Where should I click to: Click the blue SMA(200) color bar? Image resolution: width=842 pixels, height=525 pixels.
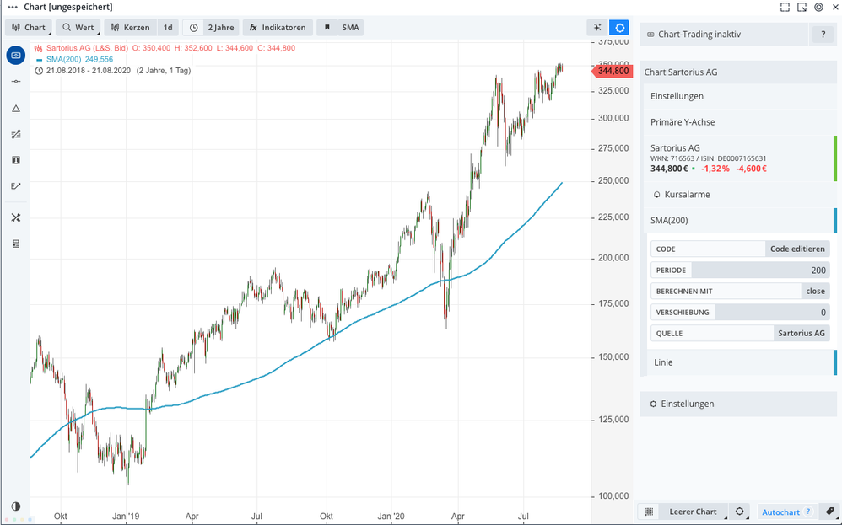click(x=834, y=221)
